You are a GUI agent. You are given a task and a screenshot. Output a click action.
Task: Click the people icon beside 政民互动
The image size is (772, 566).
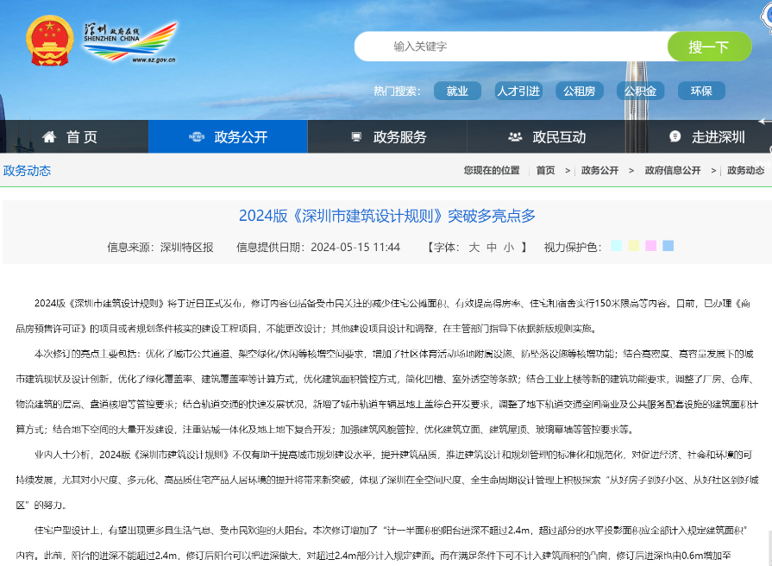coord(515,136)
